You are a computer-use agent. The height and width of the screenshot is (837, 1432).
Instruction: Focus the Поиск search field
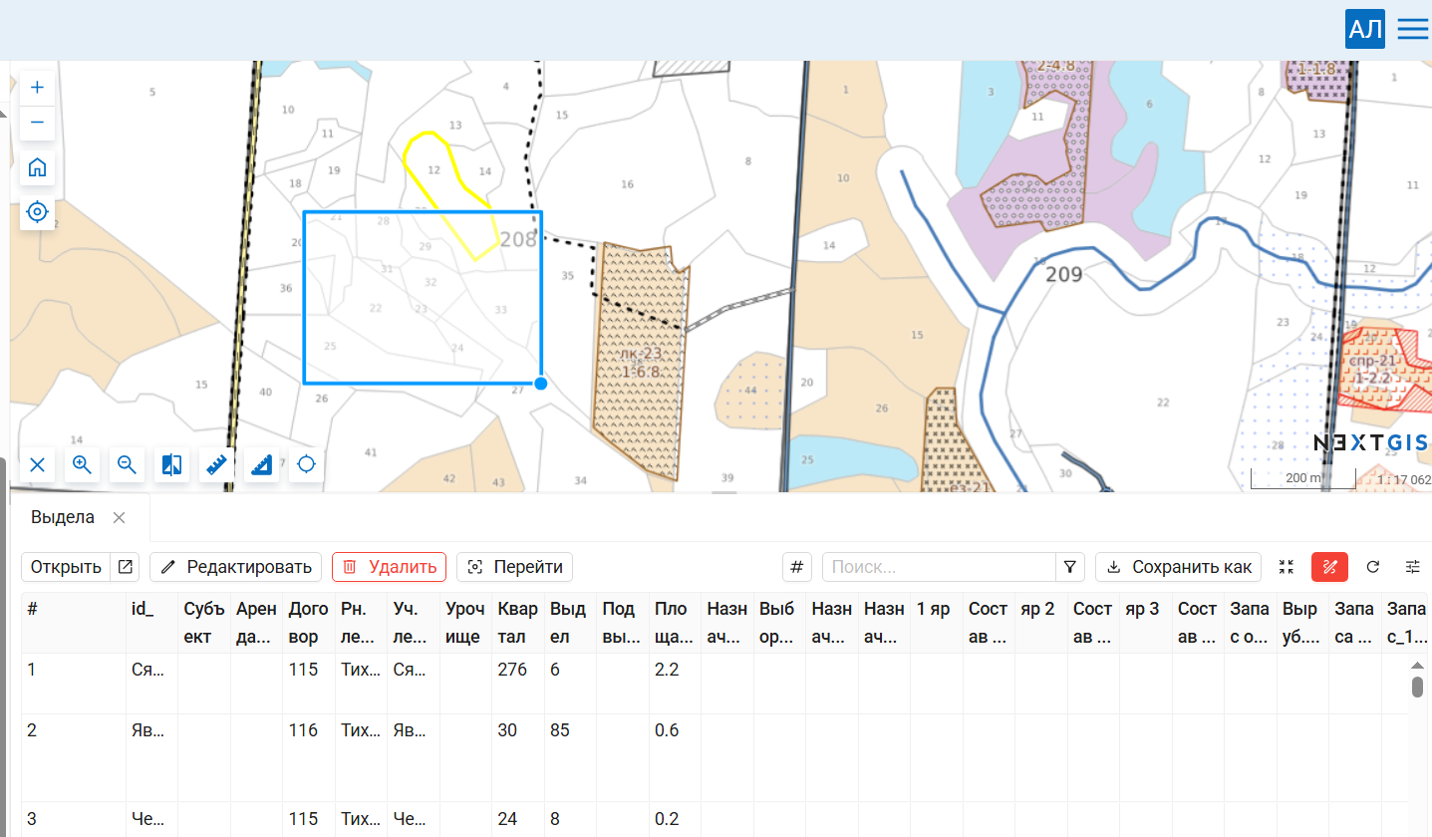point(939,567)
